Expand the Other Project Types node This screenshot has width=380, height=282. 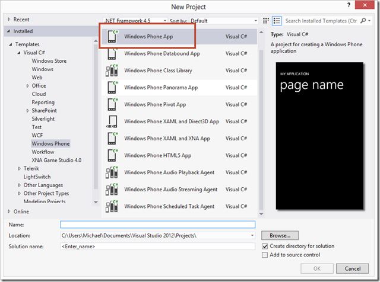20,193
